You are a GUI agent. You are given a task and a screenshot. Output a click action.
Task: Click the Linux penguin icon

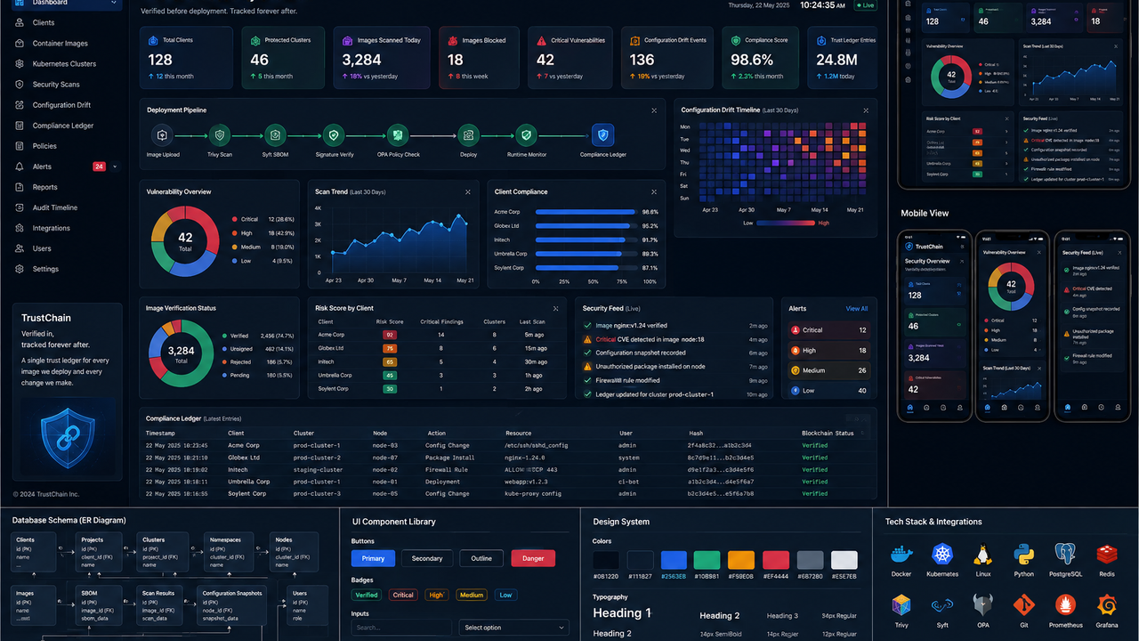983,555
